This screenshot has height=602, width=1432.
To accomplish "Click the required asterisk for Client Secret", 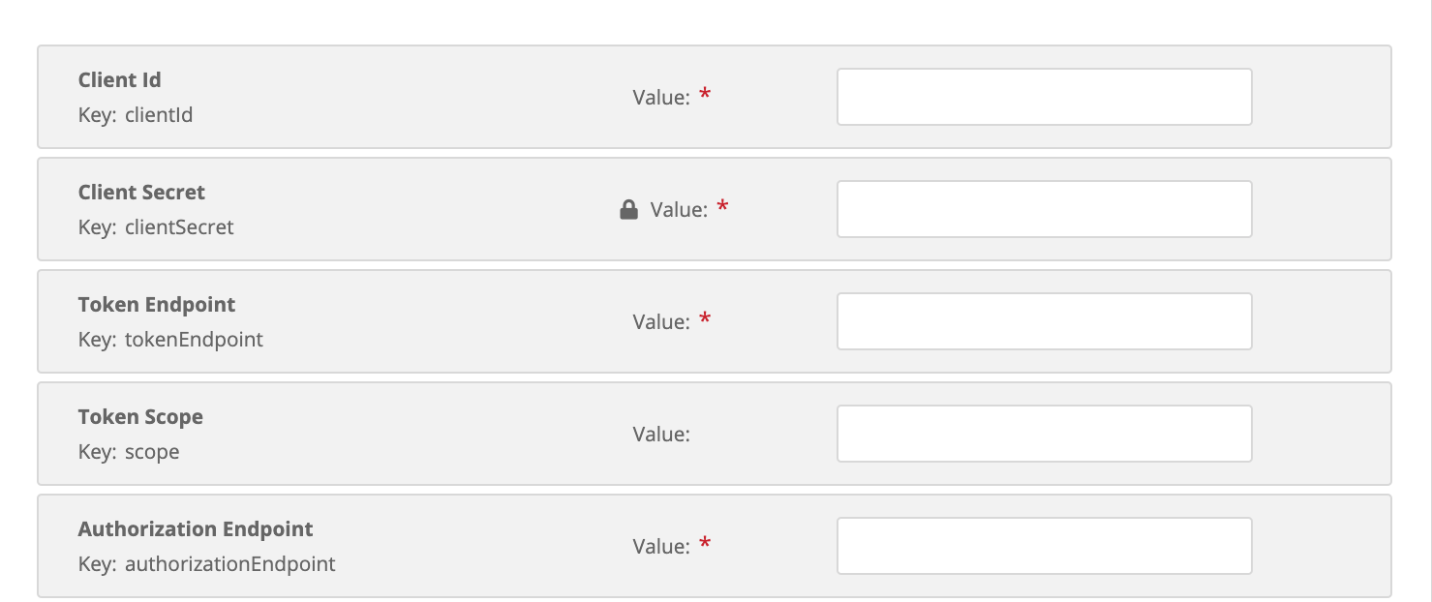I will [x=722, y=207].
